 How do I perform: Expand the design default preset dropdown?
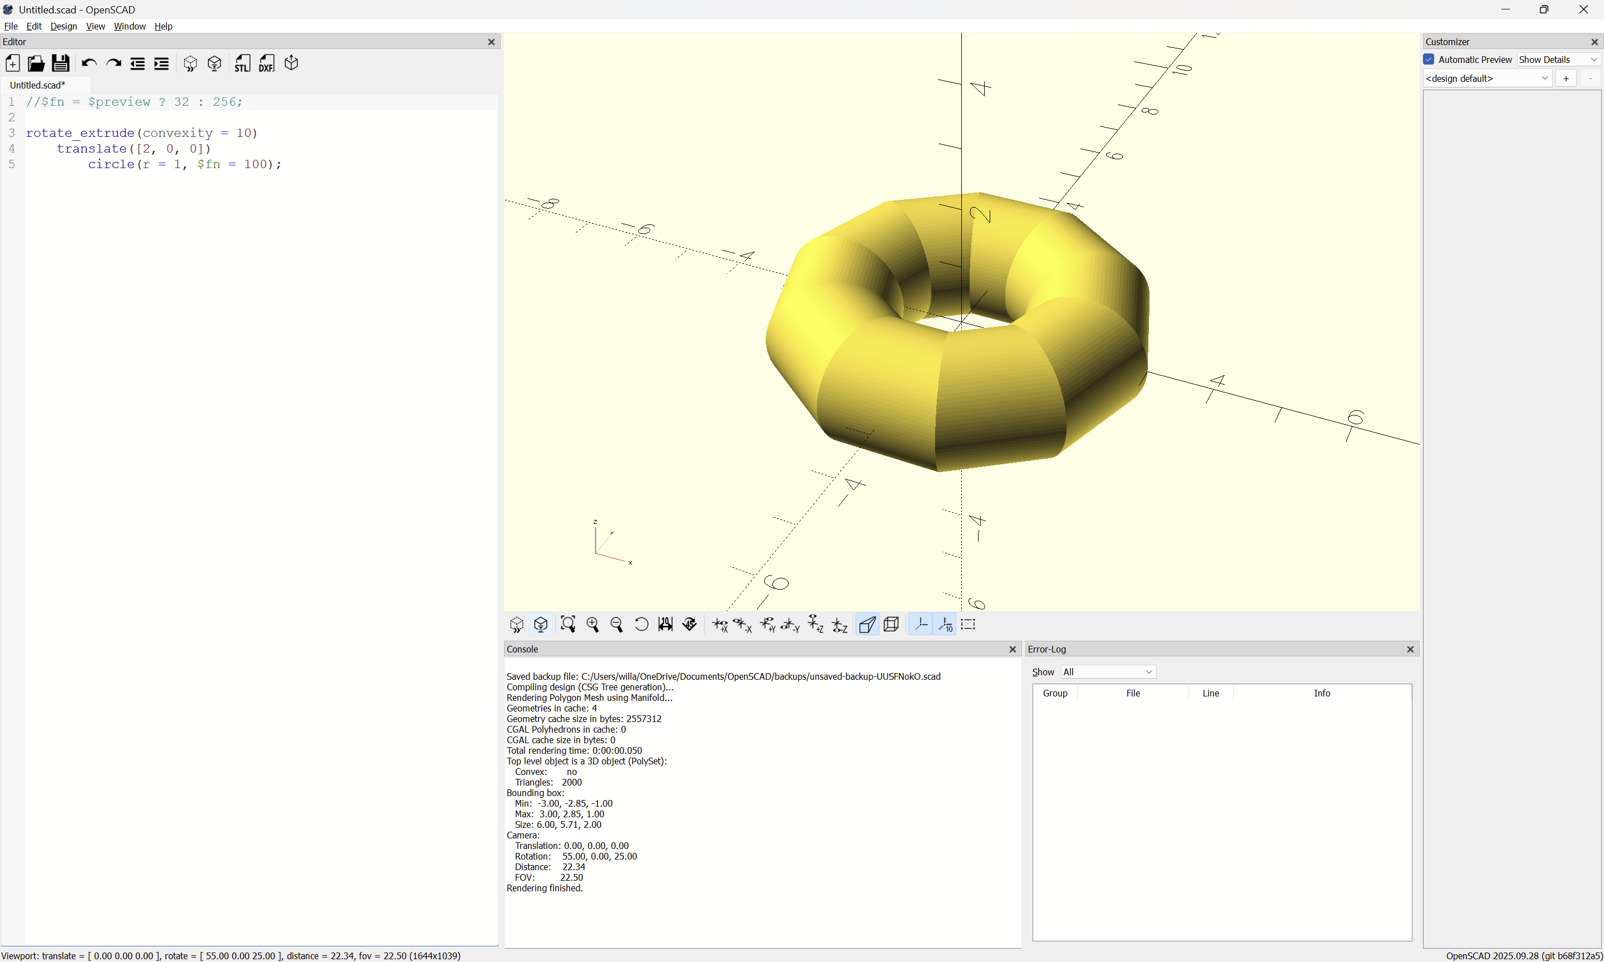pyautogui.click(x=1486, y=78)
